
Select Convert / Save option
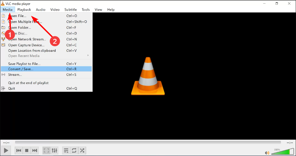tap(46, 69)
